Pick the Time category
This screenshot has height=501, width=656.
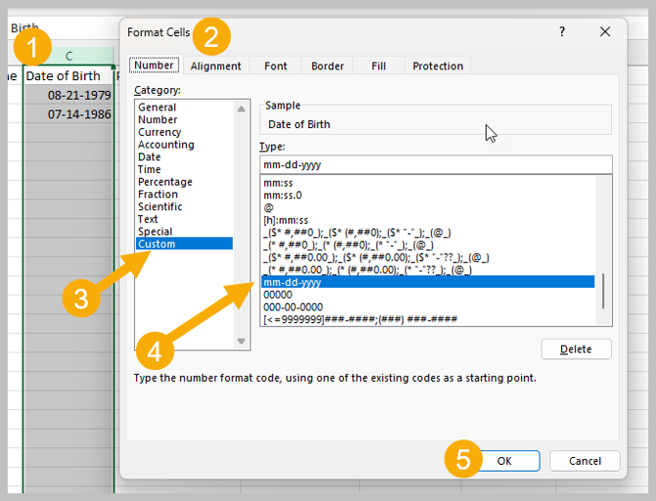point(184,169)
